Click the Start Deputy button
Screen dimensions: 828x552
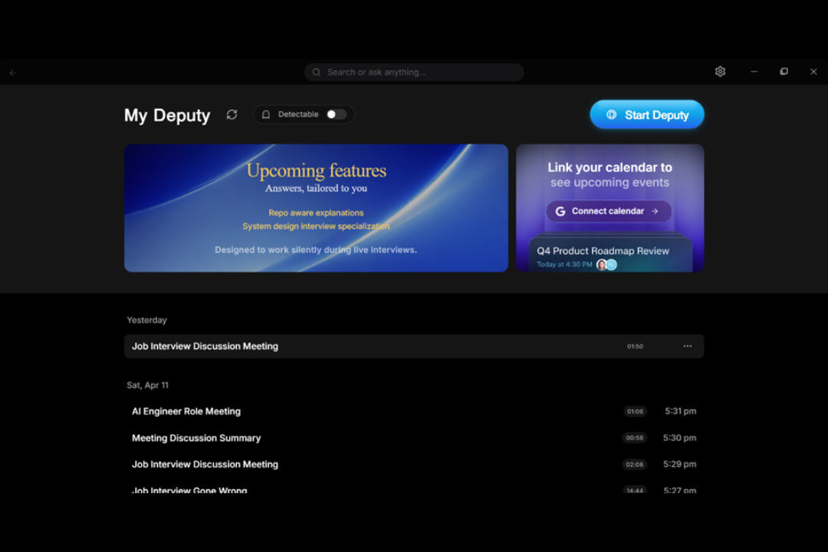pyautogui.click(x=646, y=115)
